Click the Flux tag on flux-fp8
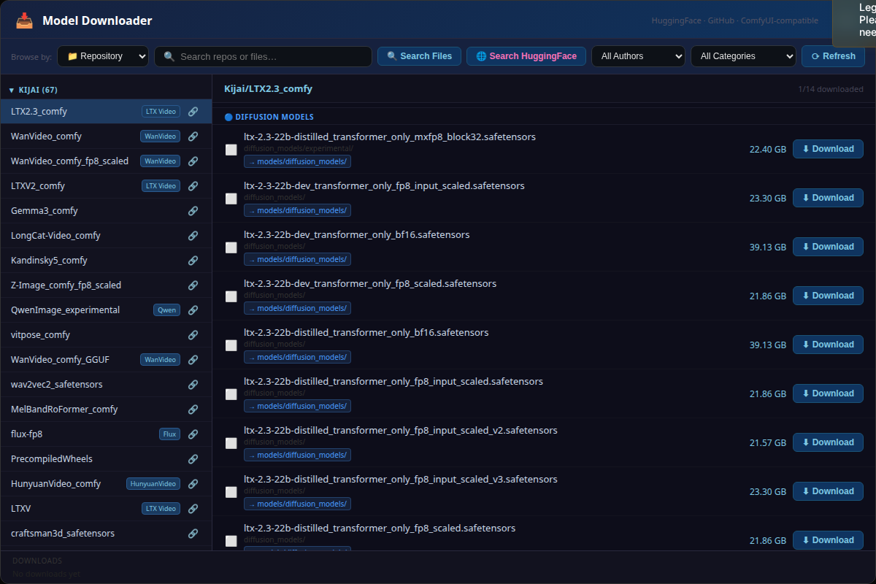 point(169,434)
